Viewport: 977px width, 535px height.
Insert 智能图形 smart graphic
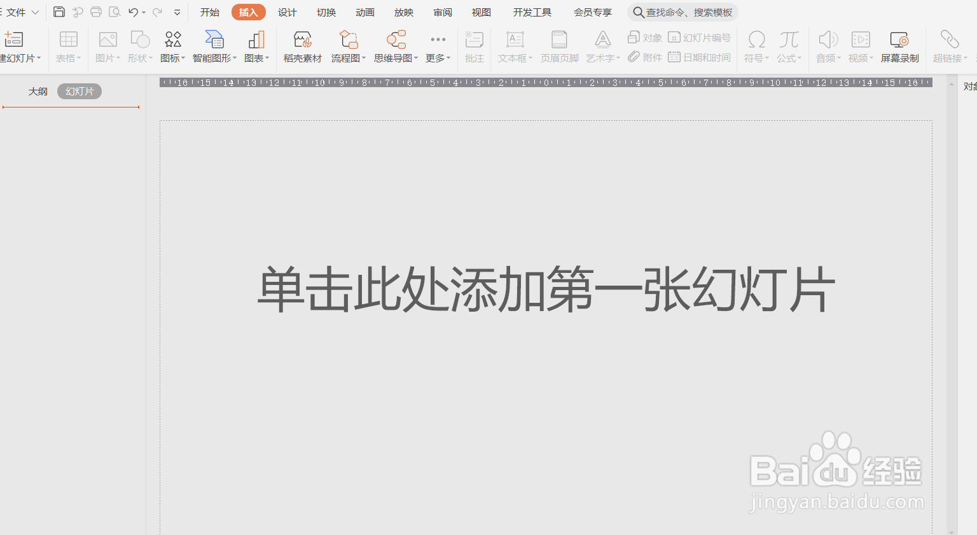pos(214,47)
